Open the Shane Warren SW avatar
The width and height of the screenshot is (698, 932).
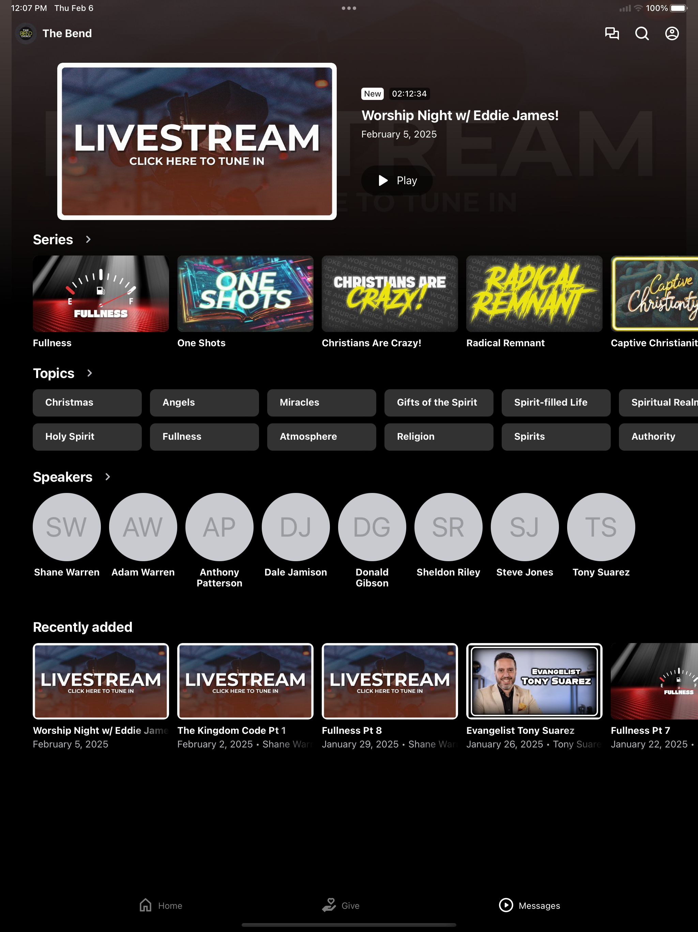67,527
